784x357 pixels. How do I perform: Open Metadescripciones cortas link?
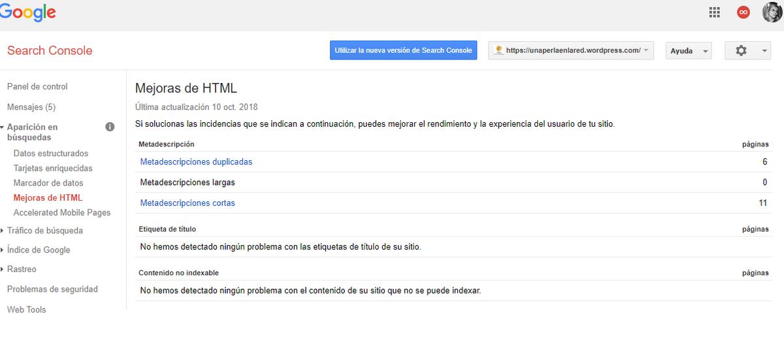(x=188, y=203)
